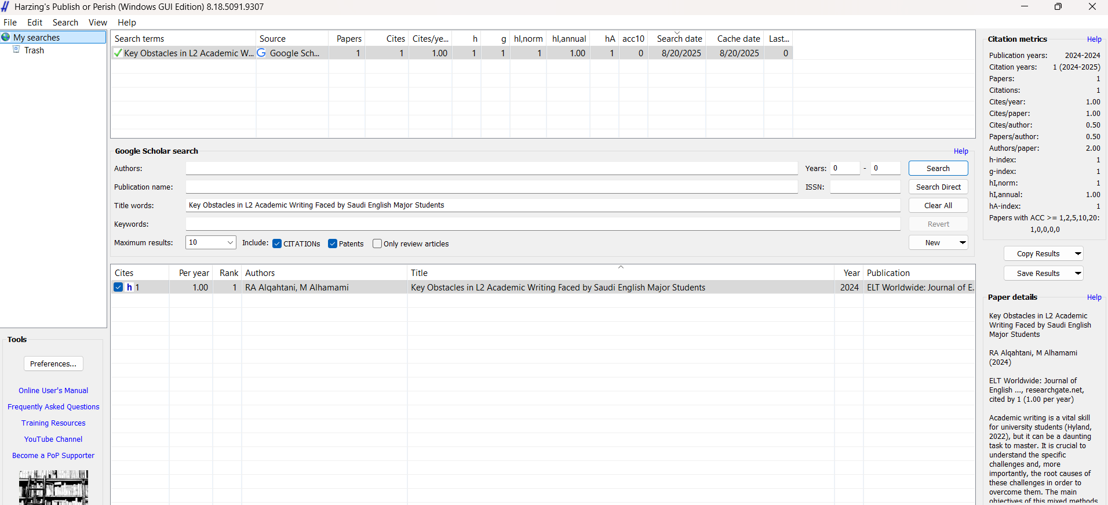This screenshot has height=505, width=1108.
Task: Sort results by the Publication column header
Action: pyautogui.click(x=919, y=273)
